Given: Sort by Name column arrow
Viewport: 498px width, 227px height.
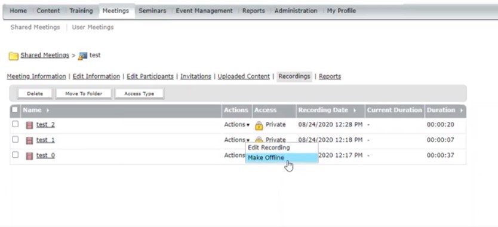Looking at the screenshot, I should [x=48, y=111].
